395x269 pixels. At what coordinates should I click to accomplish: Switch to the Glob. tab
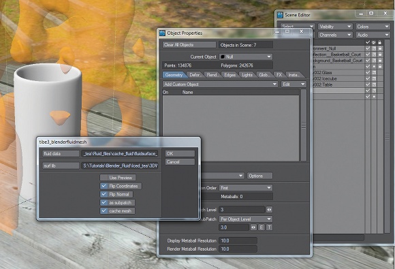pyautogui.click(x=264, y=75)
